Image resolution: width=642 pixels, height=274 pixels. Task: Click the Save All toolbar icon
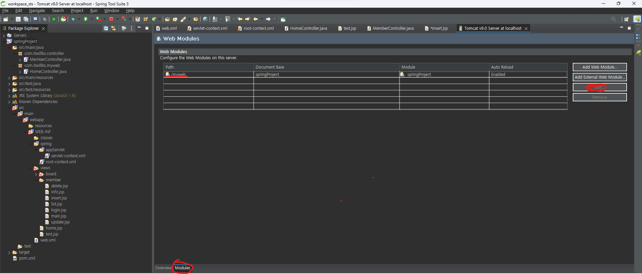(26, 19)
